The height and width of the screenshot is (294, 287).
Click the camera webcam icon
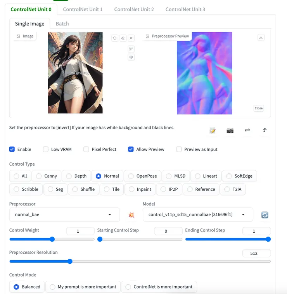pos(230,130)
